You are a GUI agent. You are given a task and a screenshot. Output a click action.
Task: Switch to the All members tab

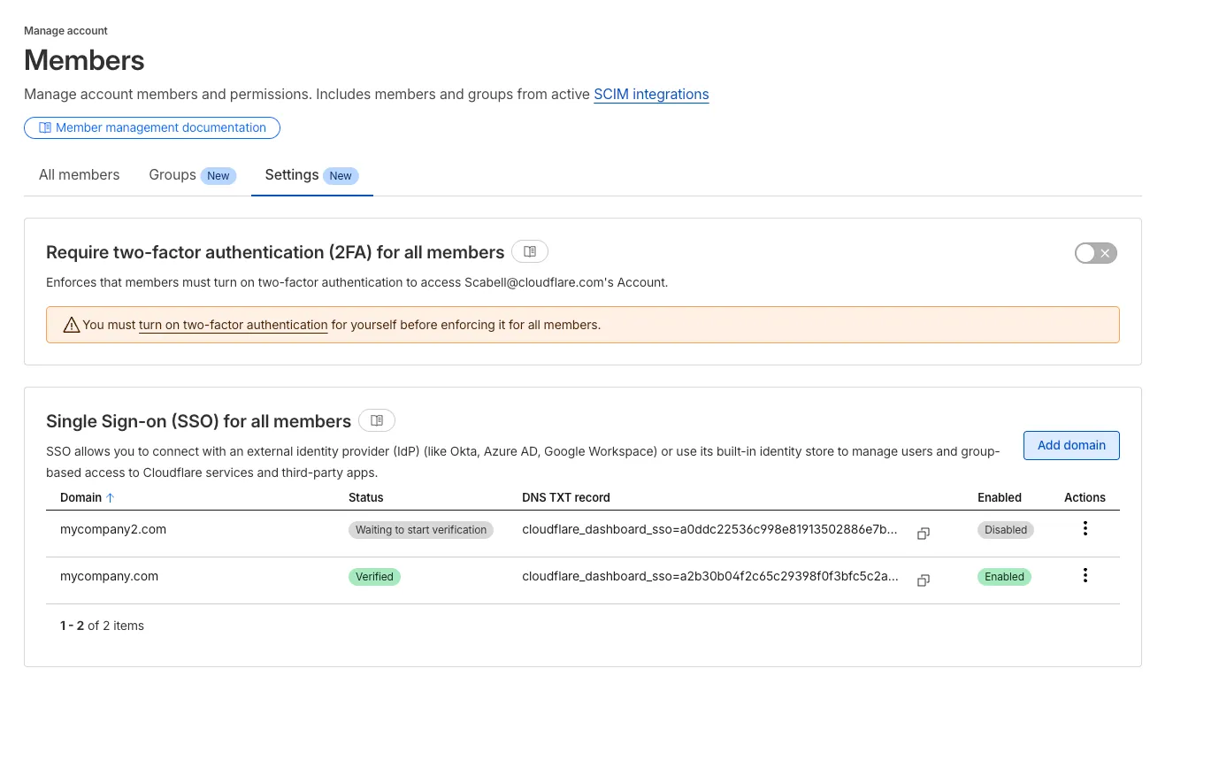click(x=79, y=174)
